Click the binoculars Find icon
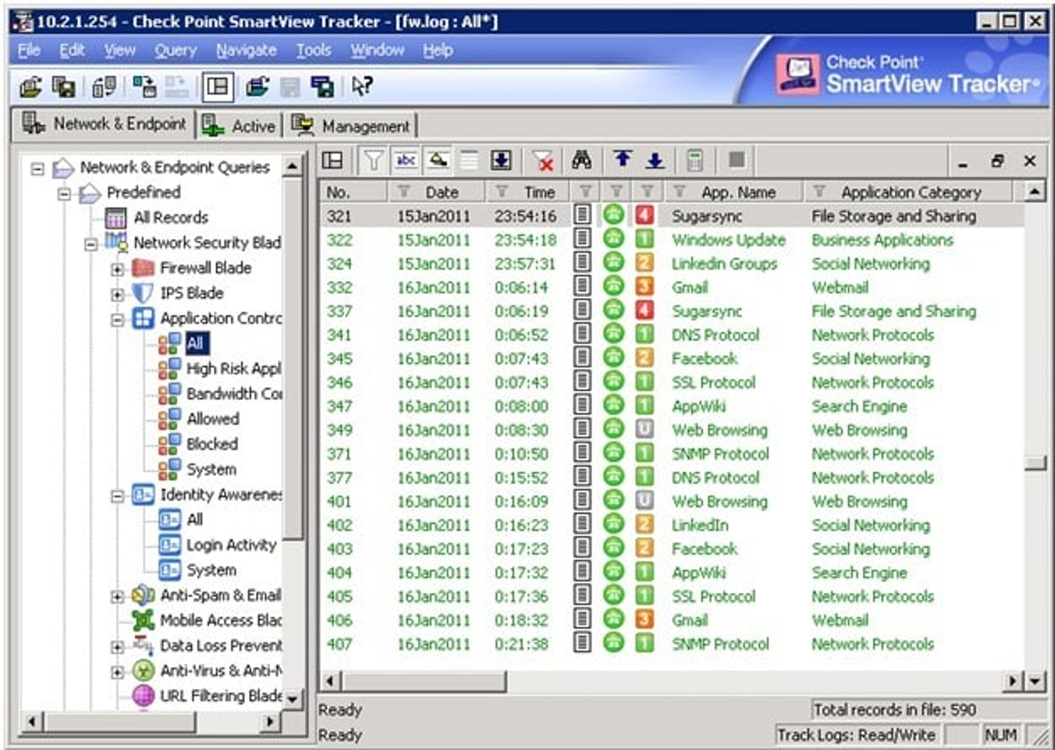This screenshot has height=750, width=1055. (x=581, y=161)
